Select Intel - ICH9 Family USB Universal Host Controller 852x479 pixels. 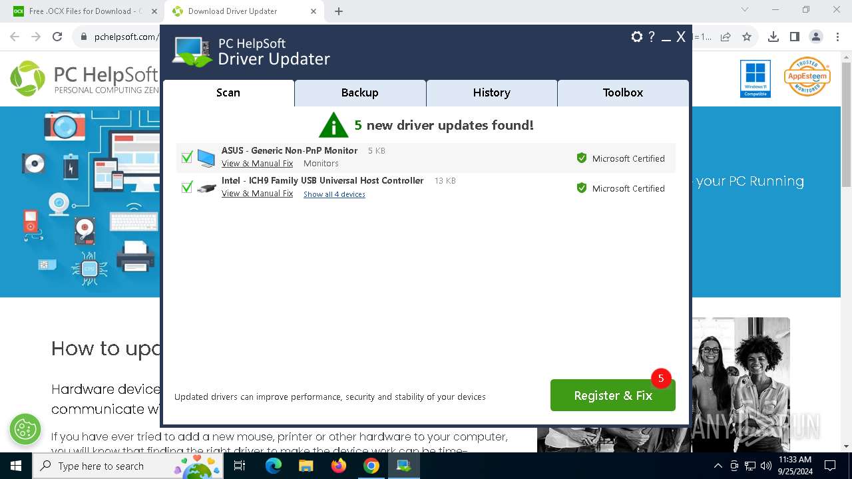pyautogui.click(x=323, y=181)
